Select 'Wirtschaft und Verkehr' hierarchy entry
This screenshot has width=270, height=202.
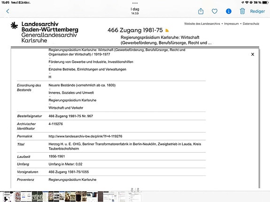66,108
